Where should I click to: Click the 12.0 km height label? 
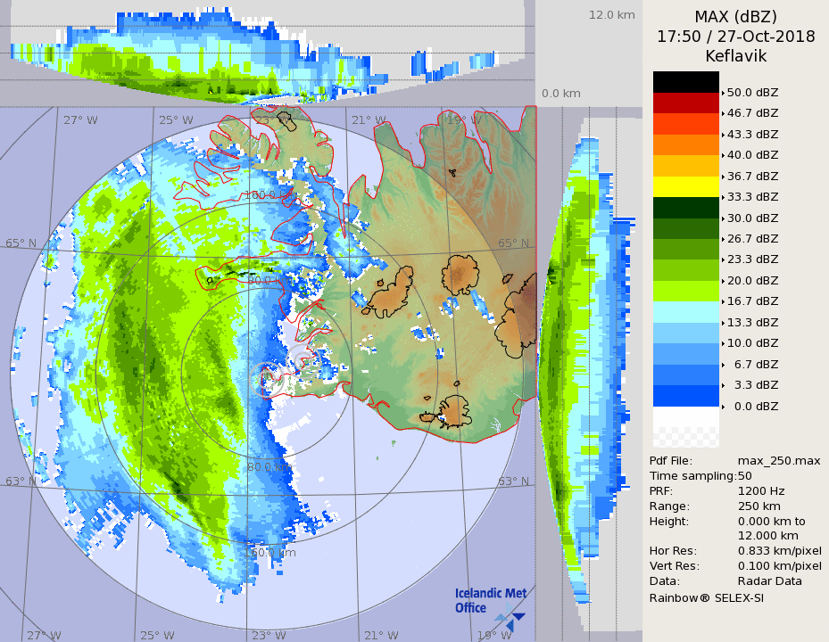click(611, 15)
